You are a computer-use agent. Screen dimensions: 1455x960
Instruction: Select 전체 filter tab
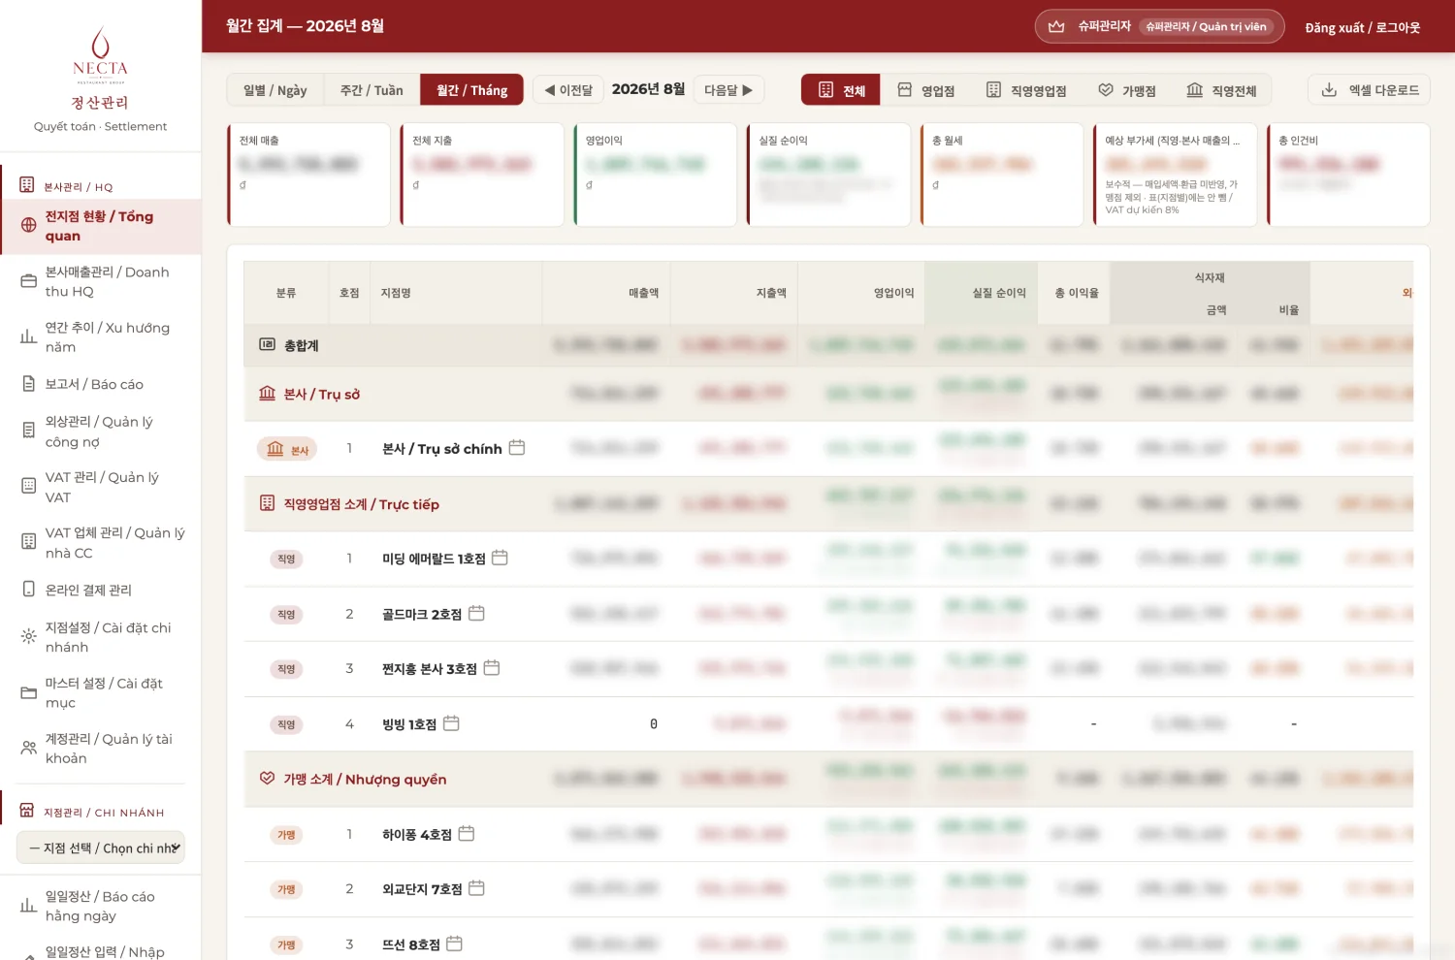(x=841, y=90)
